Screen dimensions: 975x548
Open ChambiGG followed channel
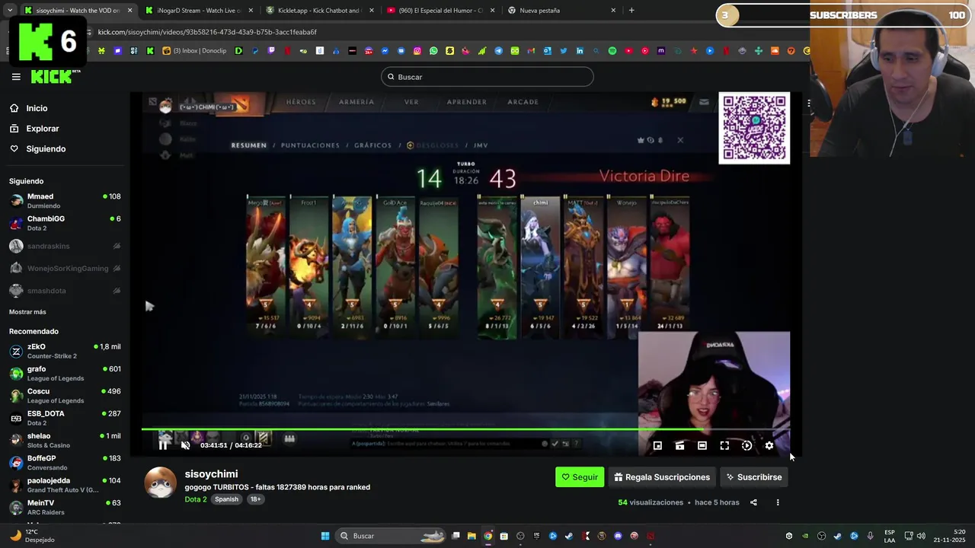tap(65, 223)
